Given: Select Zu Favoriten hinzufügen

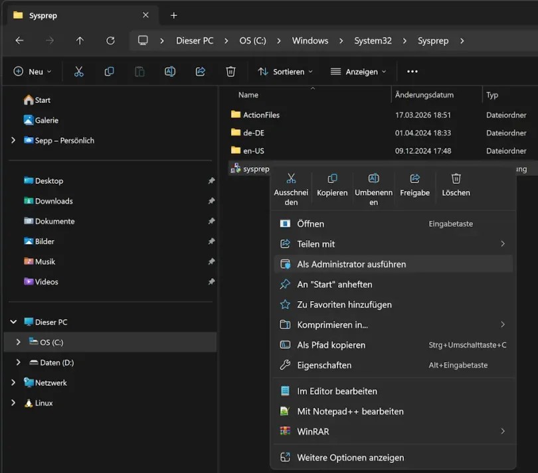Looking at the screenshot, I should (x=393, y=304).
